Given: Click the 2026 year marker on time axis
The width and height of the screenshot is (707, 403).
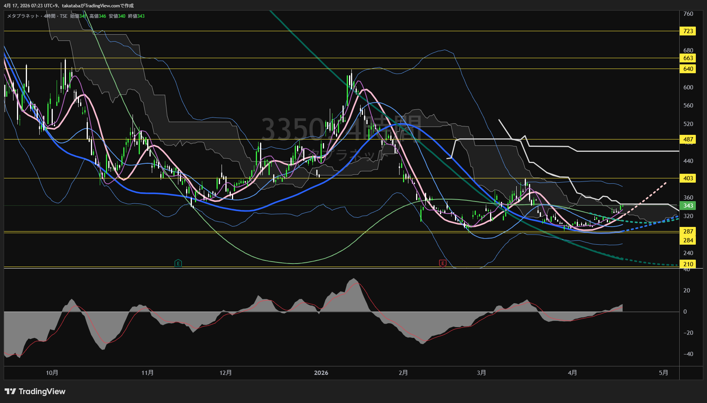Looking at the screenshot, I should [321, 373].
